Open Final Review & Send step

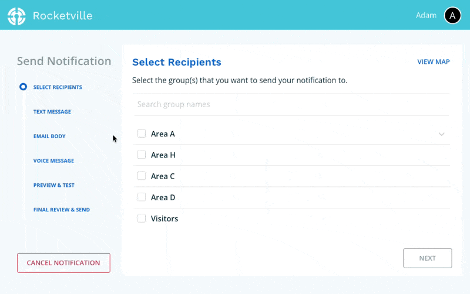[x=62, y=210]
